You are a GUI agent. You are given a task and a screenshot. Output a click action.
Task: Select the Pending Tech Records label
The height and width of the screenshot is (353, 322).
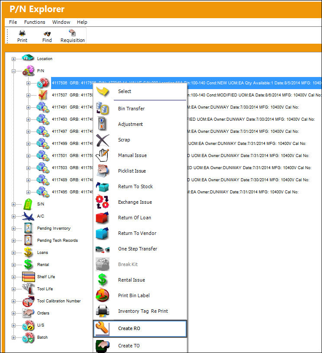pos(58,241)
